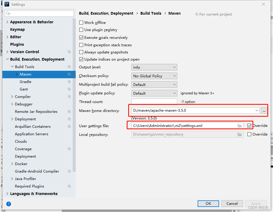Open the Output level dropdown
Screen dimensions: 273x212
tap(154, 67)
